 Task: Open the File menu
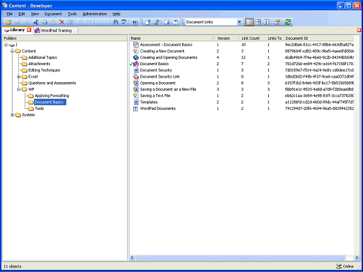coord(10,14)
